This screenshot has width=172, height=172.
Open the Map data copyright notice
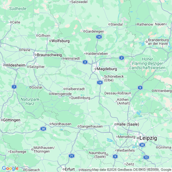pyautogui.click(x=132, y=170)
